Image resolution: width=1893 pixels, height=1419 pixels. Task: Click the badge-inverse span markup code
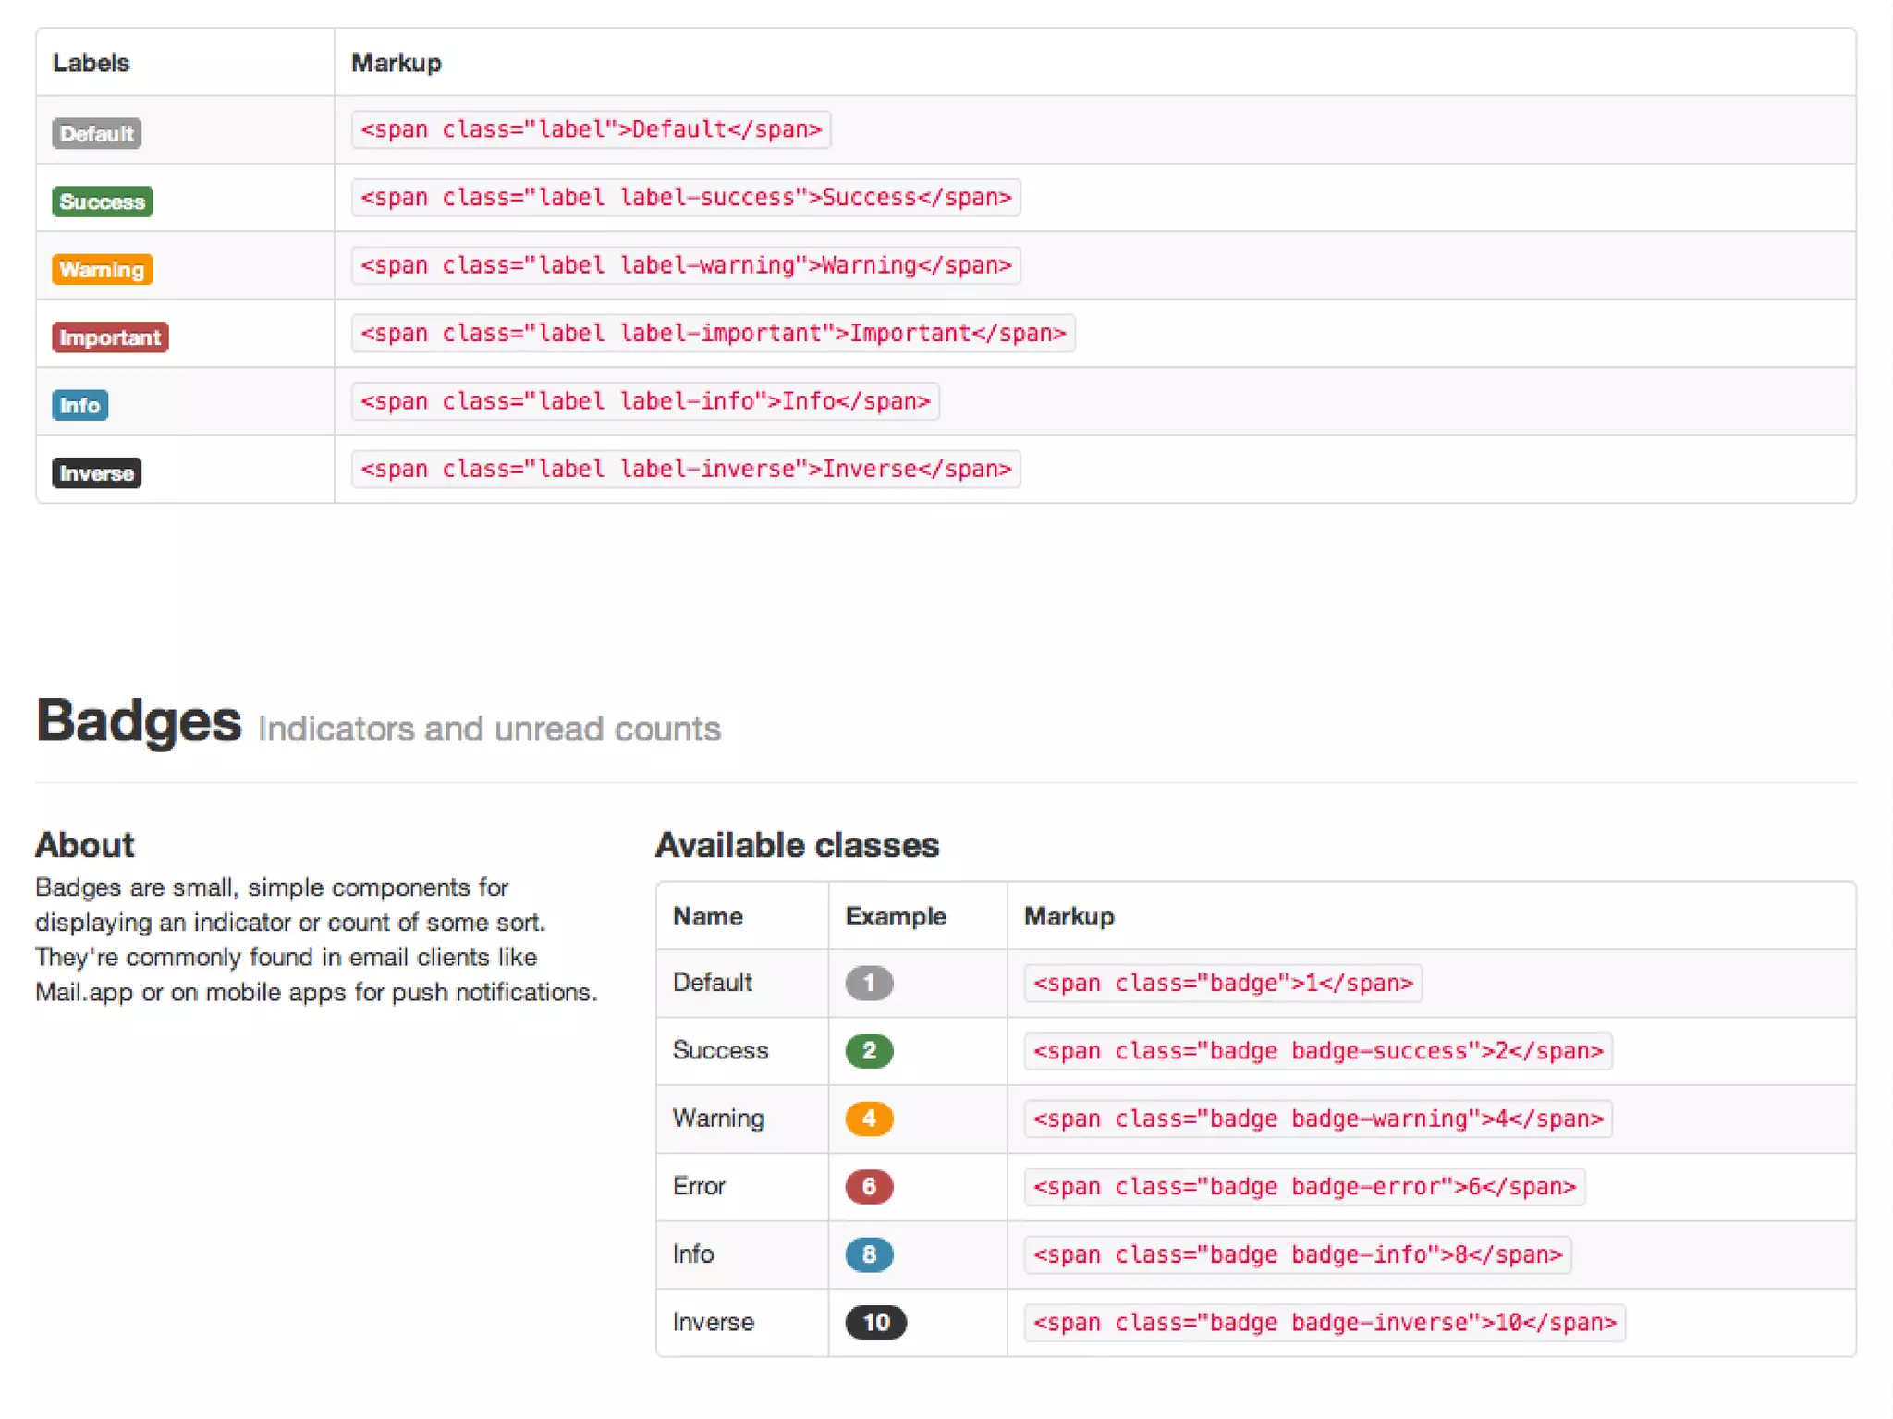[1325, 1323]
